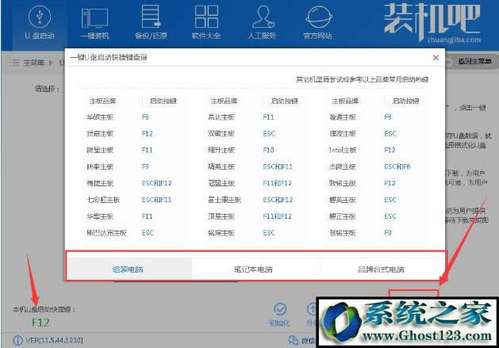Click the 技嘉主板 entry
This screenshot has height=348, width=499.
[100, 133]
